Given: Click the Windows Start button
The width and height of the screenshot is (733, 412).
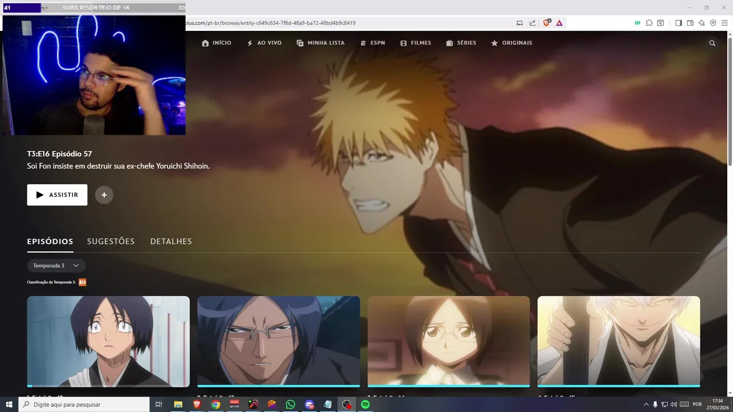Looking at the screenshot, I should pos(9,405).
